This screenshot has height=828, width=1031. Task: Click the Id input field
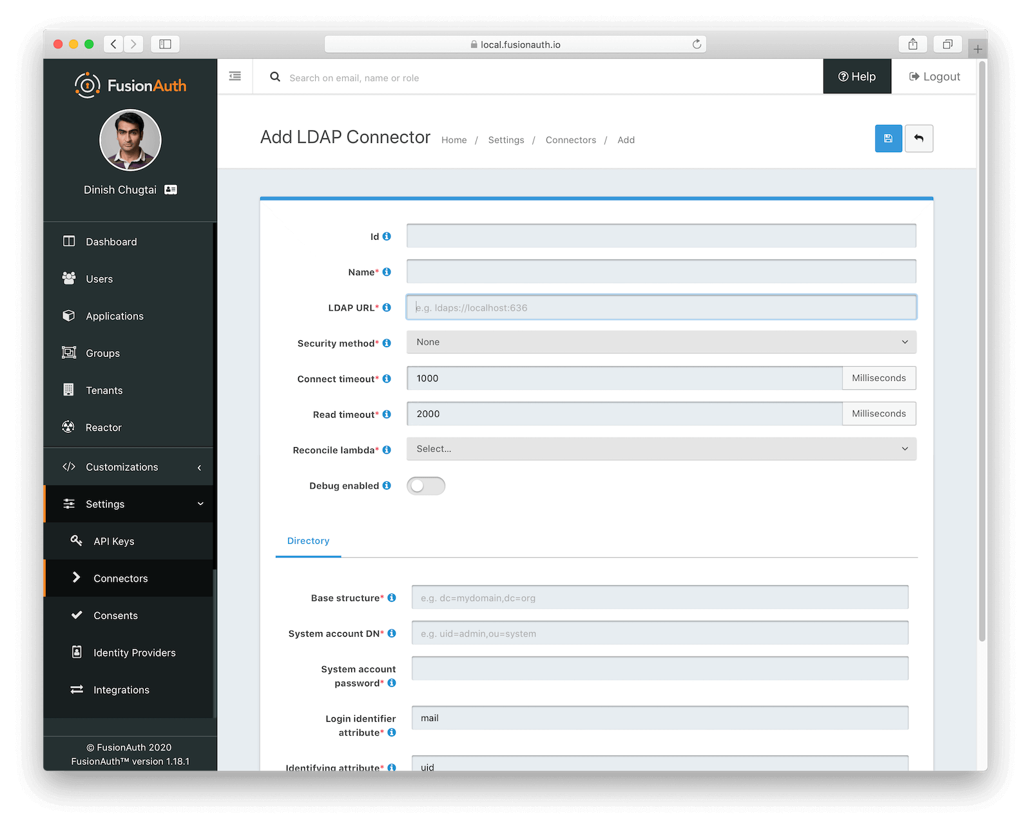click(x=661, y=236)
